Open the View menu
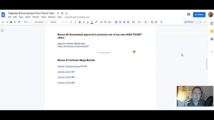The image size is (214, 120). pos(21,17)
